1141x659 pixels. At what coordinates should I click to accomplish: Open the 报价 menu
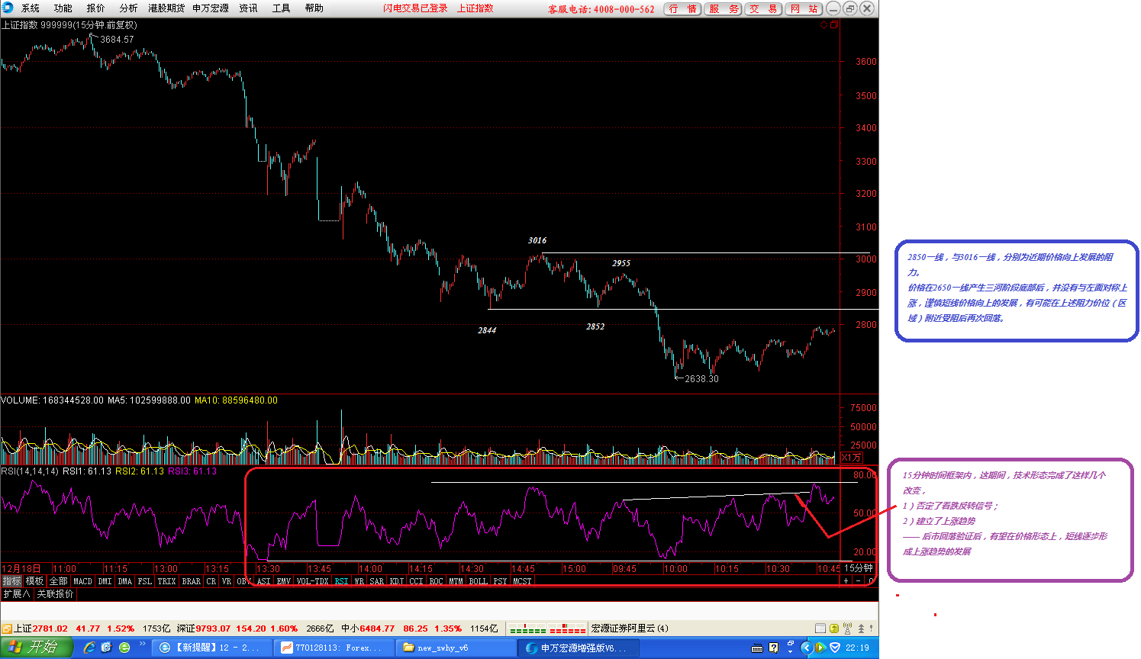96,8
